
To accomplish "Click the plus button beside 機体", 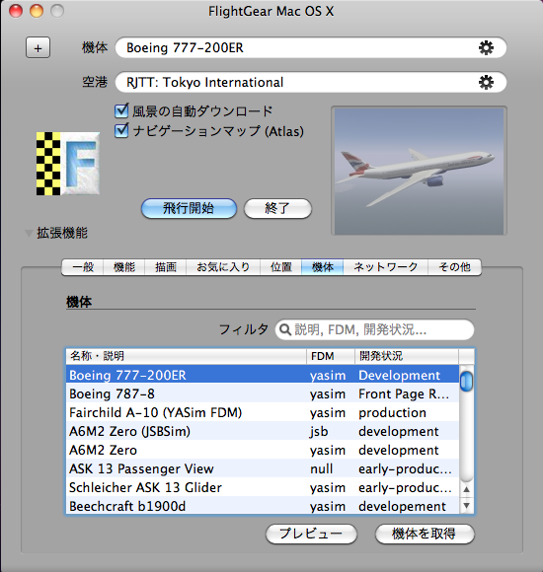I will click(x=38, y=47).
